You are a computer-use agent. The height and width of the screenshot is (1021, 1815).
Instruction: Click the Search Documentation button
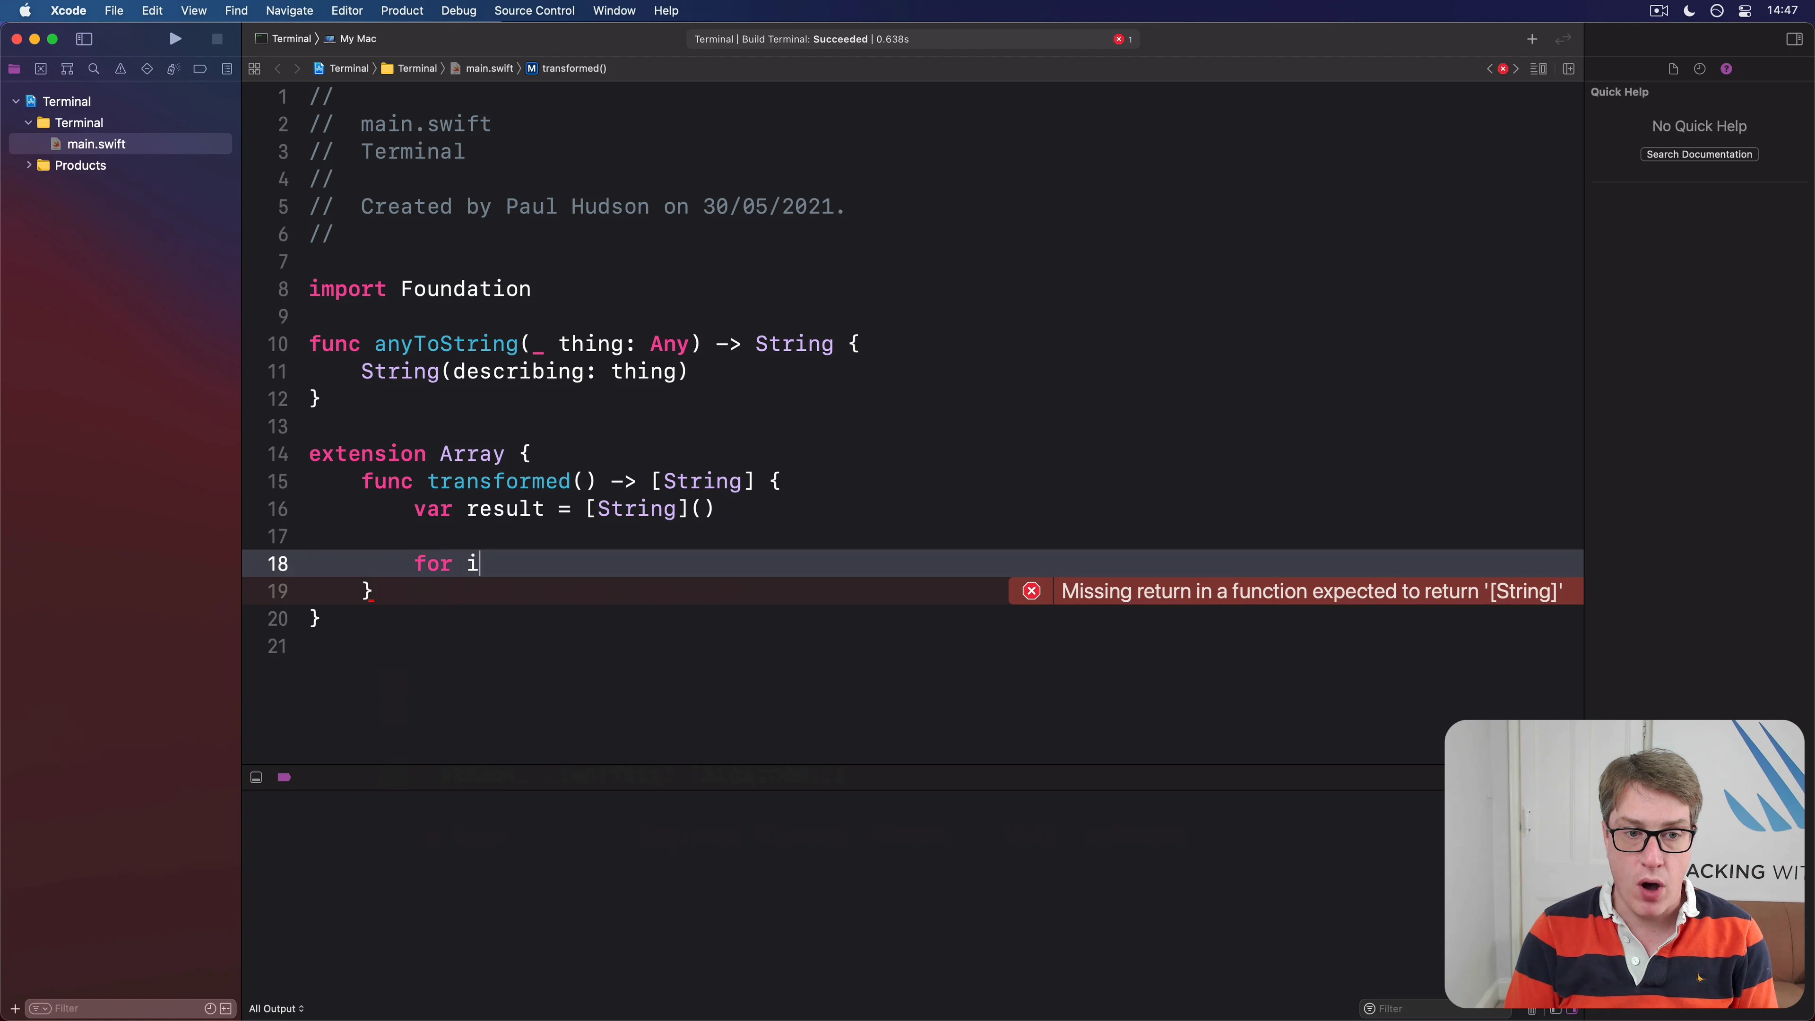pyautogui.click(x=1700, y=154)
